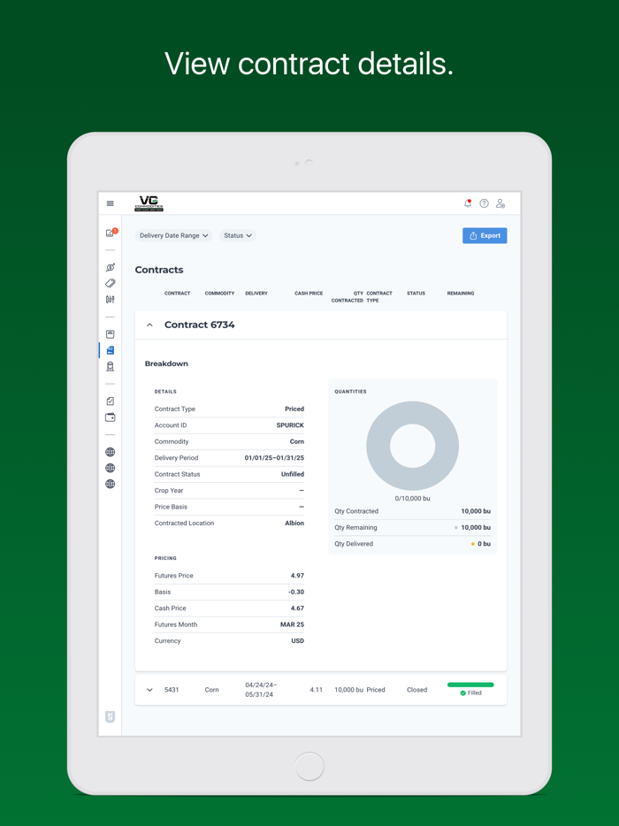Image resolution: width=619 pixels, height=826 pixels.
Task: Click the topmost globe sidebar icon
Action: (x=111, y=452)
